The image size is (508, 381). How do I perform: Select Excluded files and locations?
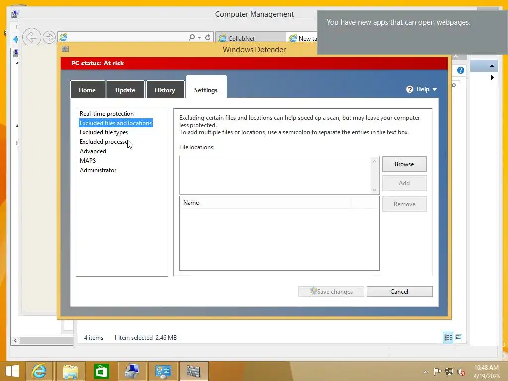[116, 123]
